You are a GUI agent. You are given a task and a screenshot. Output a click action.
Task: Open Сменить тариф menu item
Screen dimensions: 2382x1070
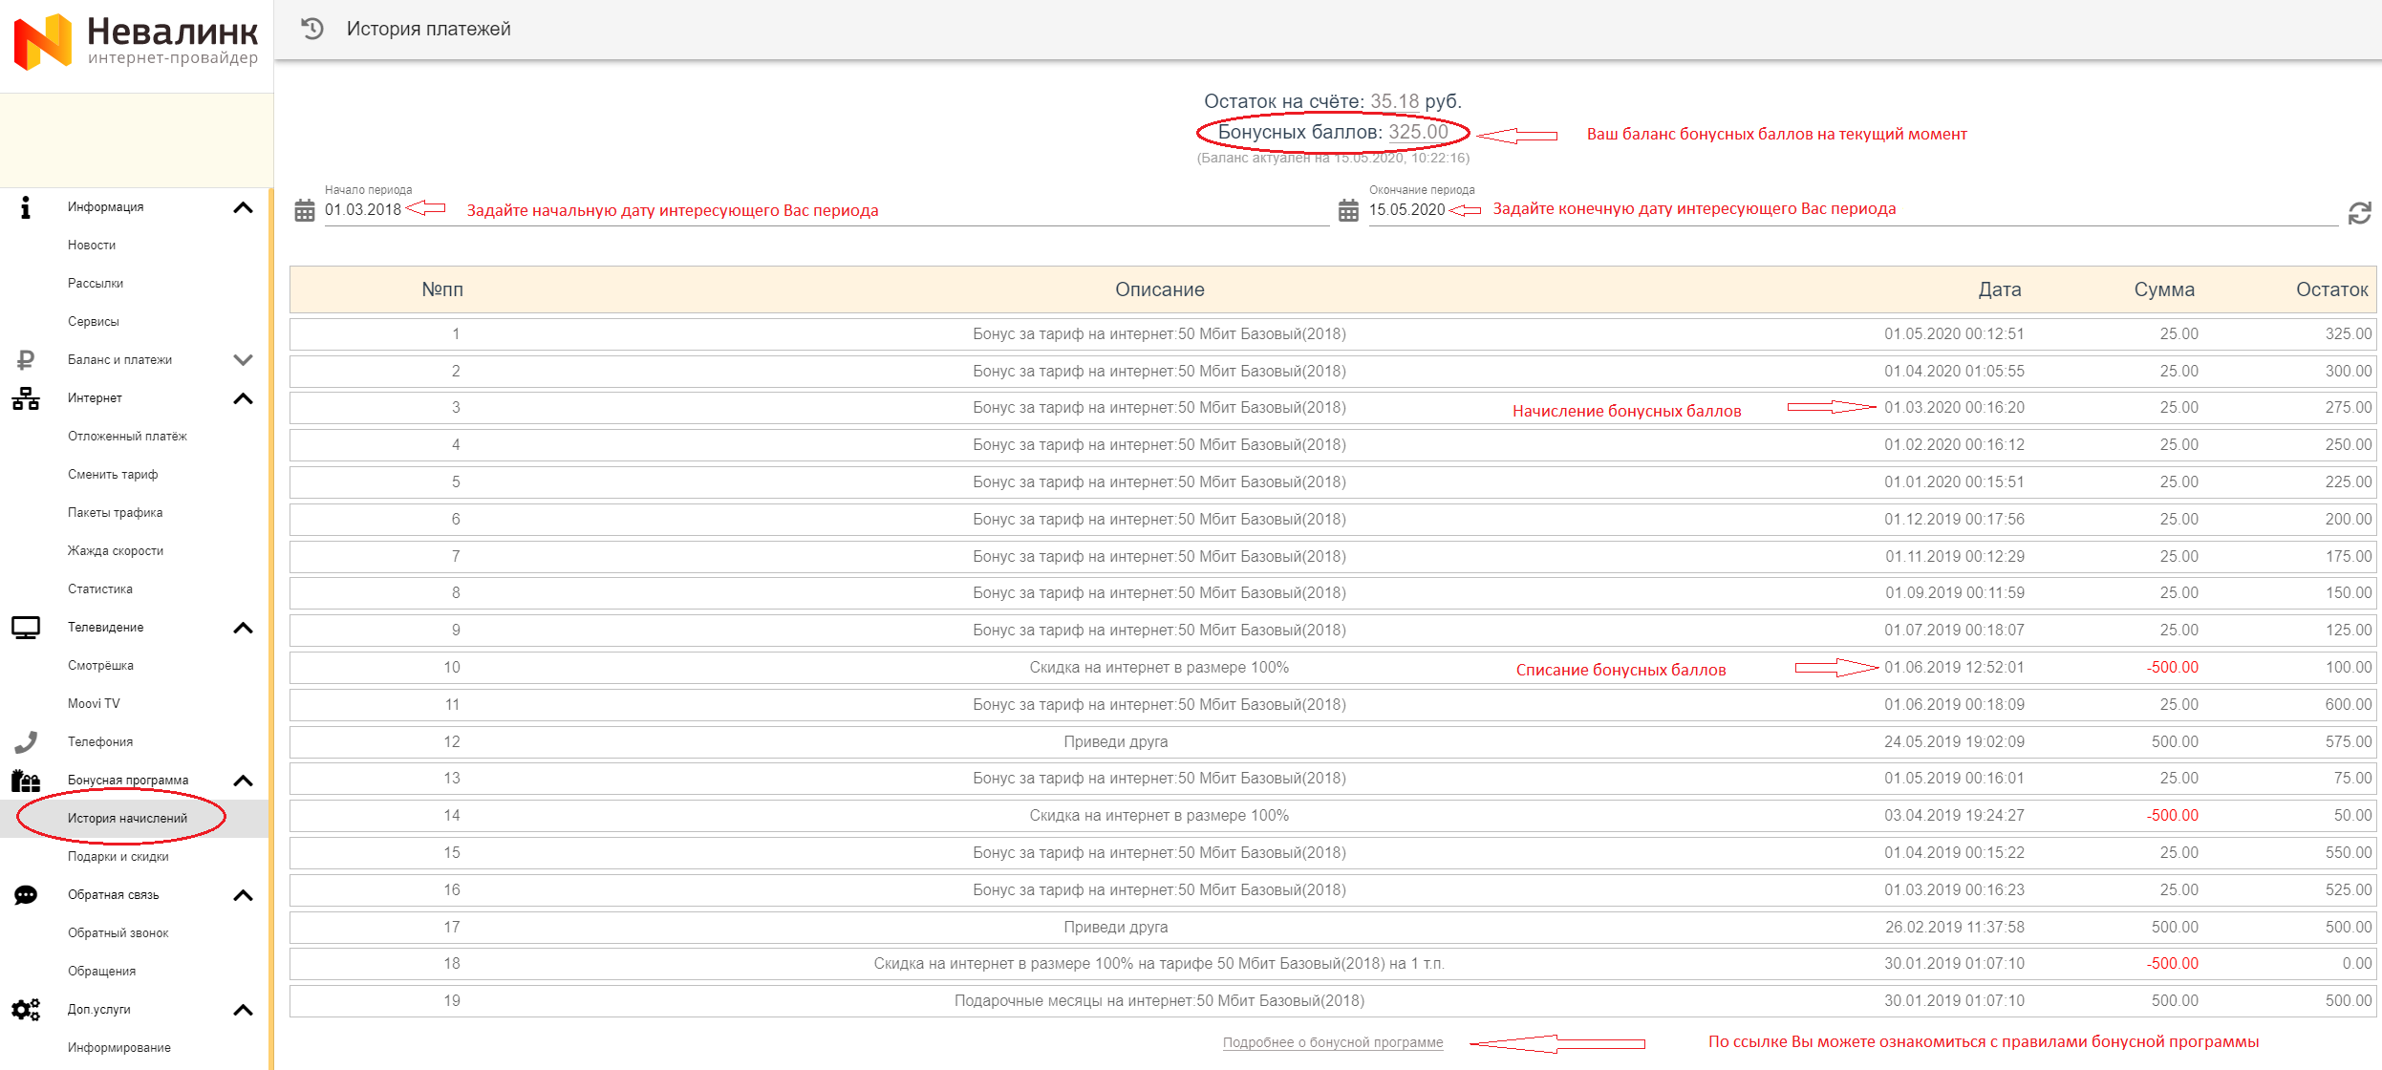point(113,475)
